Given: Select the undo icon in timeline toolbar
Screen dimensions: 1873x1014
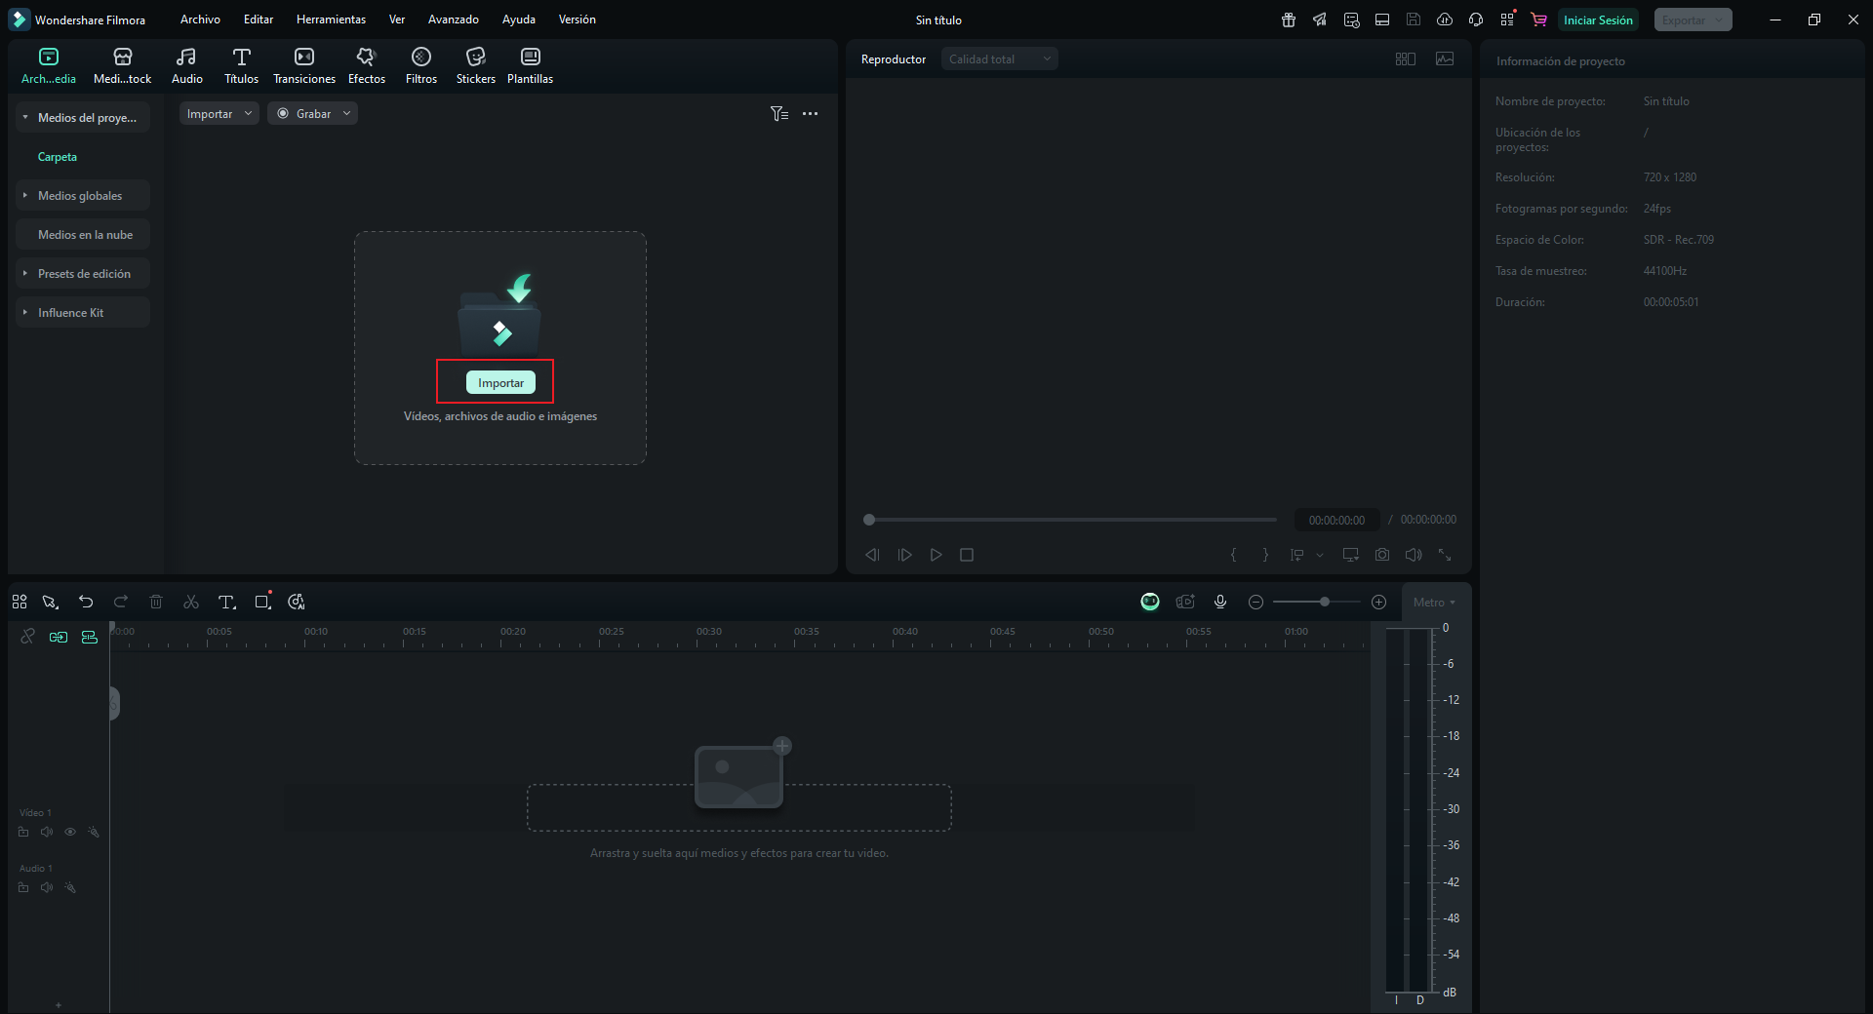Looking at the screenshot, I should (x=86, y=602).
